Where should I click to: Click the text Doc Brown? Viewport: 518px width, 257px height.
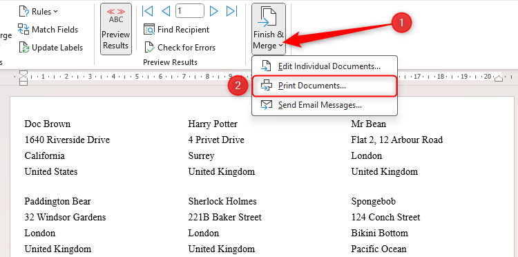[47, 124]
